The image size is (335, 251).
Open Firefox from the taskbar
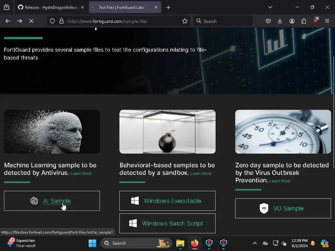pos(195,243)
